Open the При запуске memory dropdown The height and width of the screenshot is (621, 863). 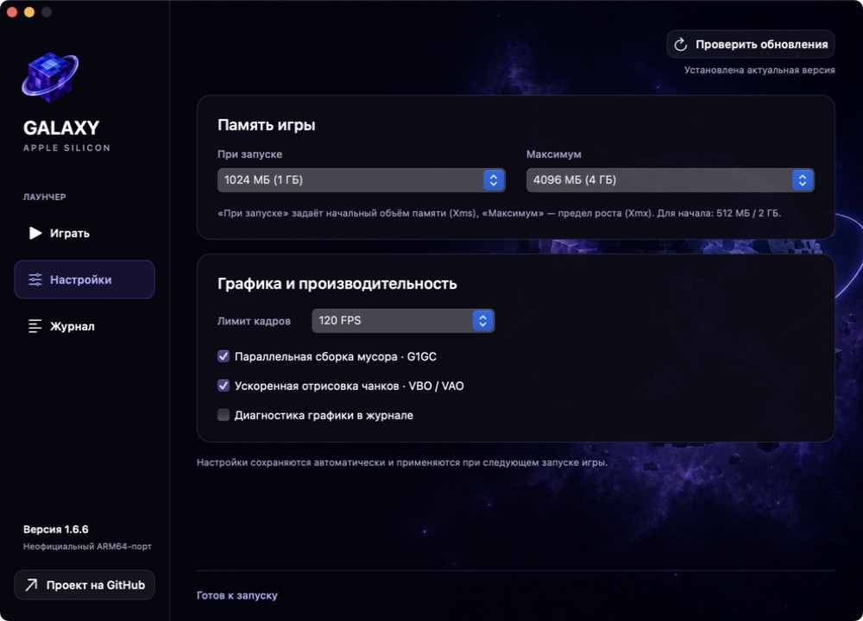[x=361, y=180]
